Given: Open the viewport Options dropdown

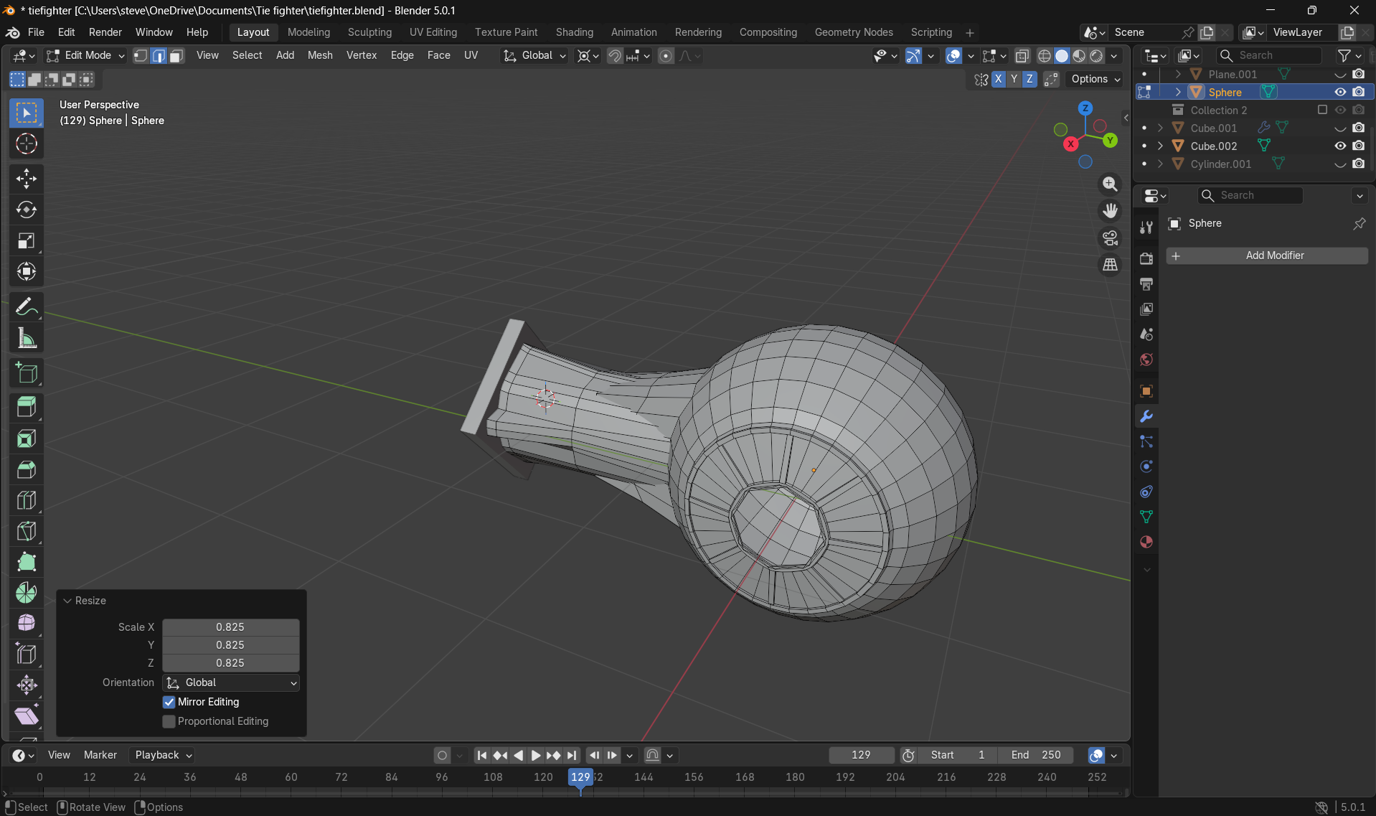Looking at the screenshot, I should pos(1095,79).
